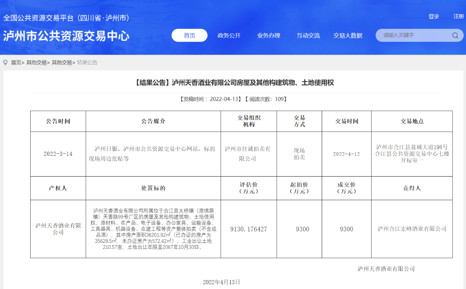Click the location pin breadcrumb icon
The image size is (466, 289).
point(5,62)
